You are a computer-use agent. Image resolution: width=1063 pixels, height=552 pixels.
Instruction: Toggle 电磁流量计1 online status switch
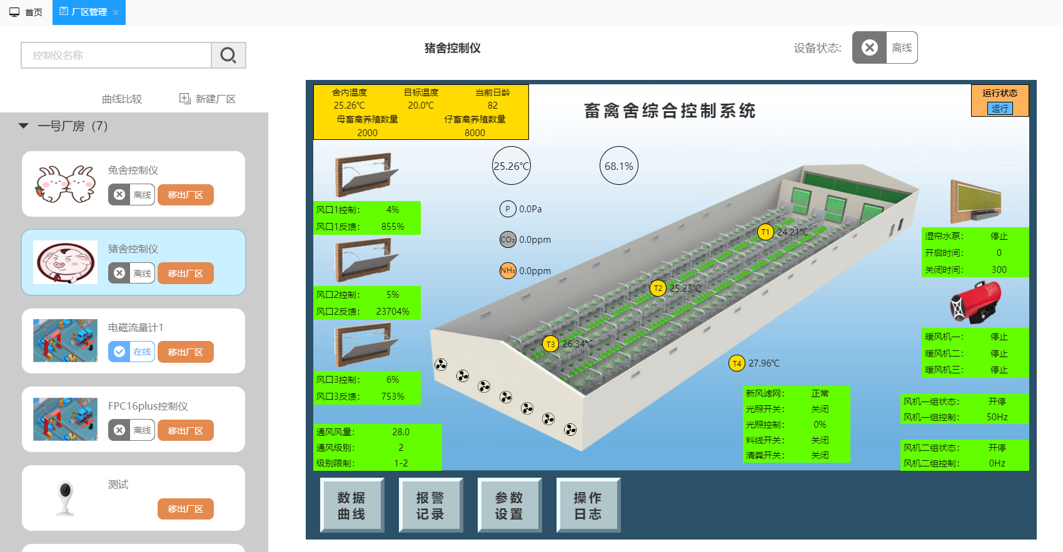pyautogui.click(x=131, y=352)
